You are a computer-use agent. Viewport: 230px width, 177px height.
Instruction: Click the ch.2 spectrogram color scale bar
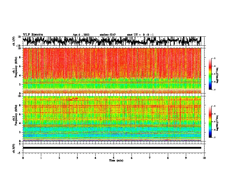point(210,122)
